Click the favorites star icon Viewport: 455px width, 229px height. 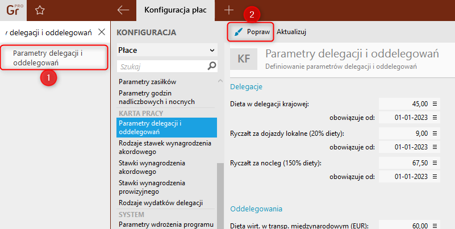(x=39, y=10)
